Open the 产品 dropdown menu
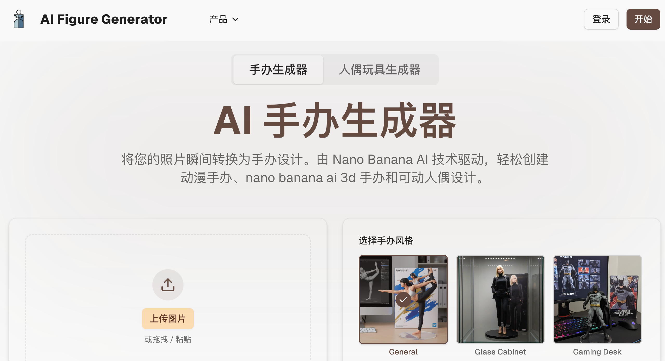Screen dimensions: 665x361 click(x=224, y=20)
